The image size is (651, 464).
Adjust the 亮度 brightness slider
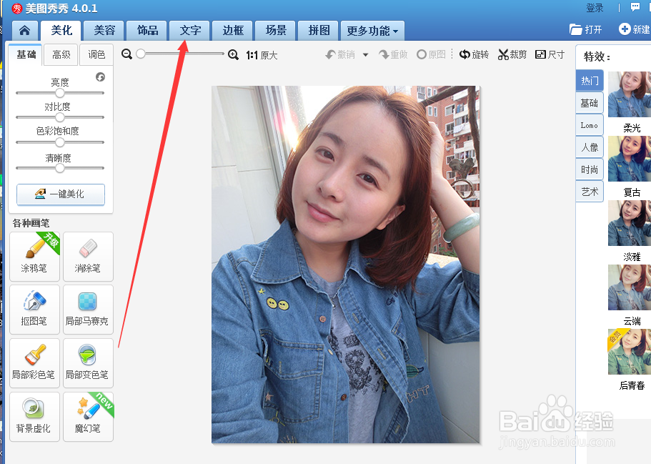tap(59, 92)
